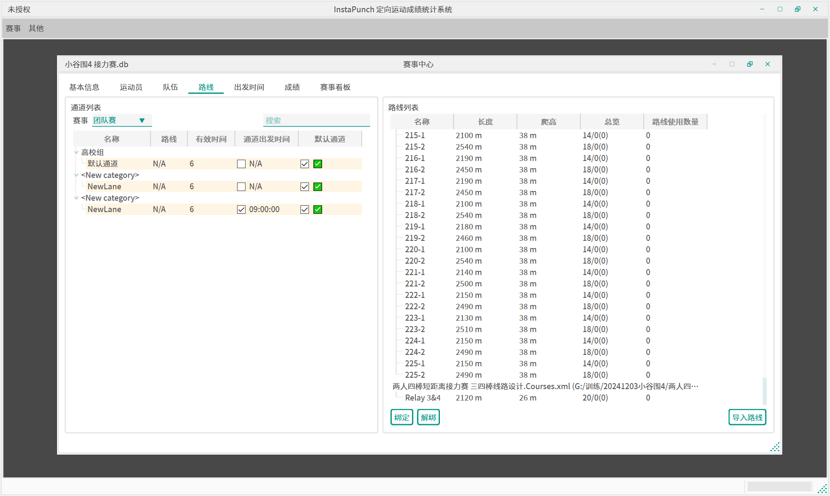Uncheck the 09:00:00 departure time checkbox
Viewport: 830px width, 496px height.
click(x=241, y=210)
